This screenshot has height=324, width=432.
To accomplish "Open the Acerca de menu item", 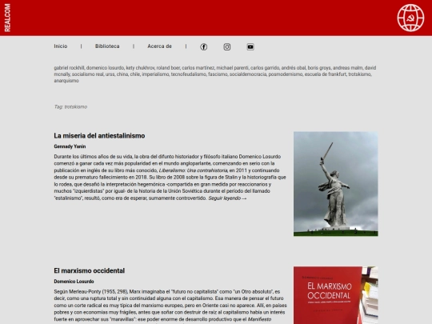I will 159,46.
